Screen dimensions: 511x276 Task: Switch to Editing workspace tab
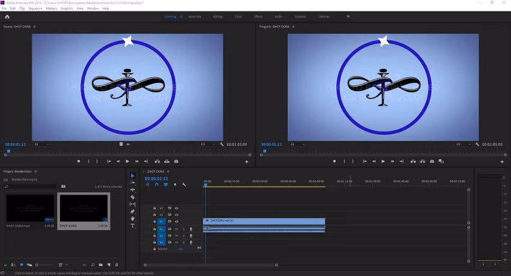[218, 17]
